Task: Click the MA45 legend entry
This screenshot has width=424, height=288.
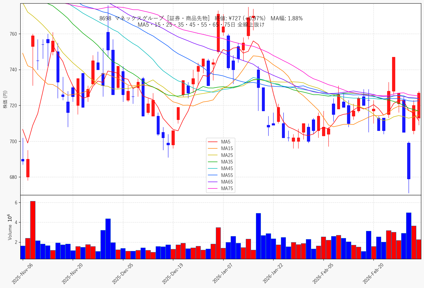Action: (220, 168)
